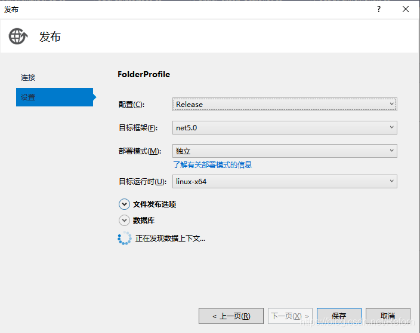The width and height of the screenshot is (420, 333).
Task: Click the 正在发现数据上下文 status text
Action: 171,239
